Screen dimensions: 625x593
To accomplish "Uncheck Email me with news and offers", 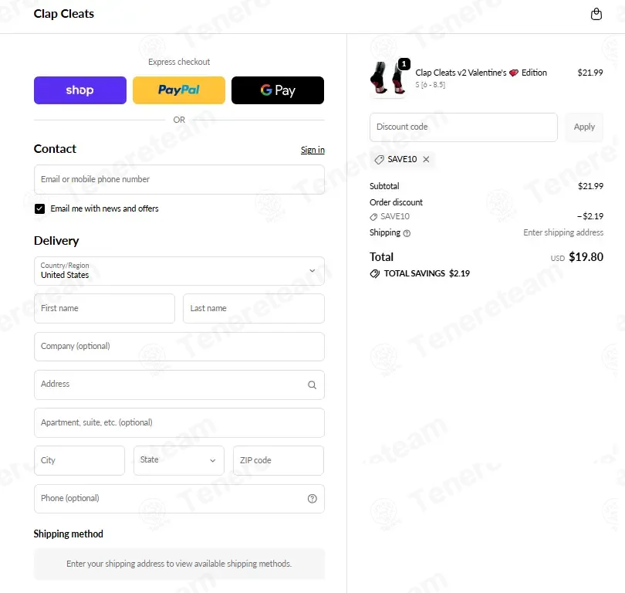I will [x=39, y=208].
